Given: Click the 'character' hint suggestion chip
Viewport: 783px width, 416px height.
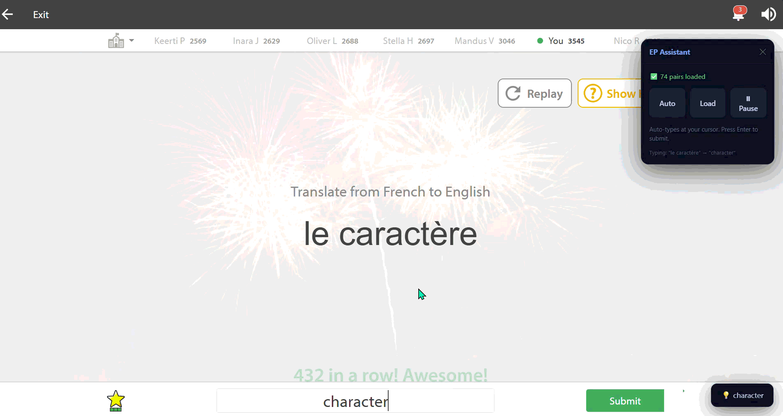Looking at the screenshot, I should click(742, 395).
